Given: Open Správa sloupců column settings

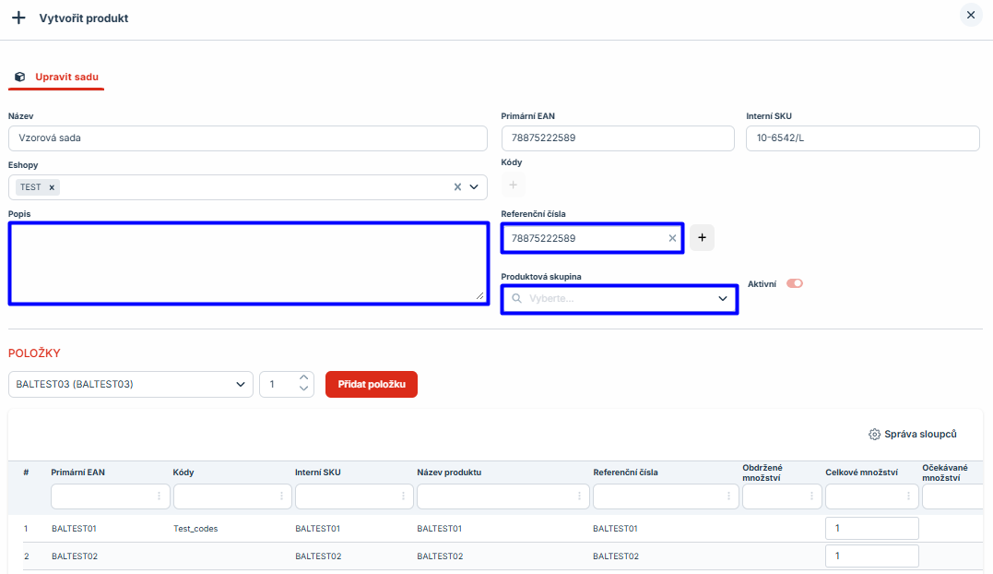Looking at the screenshot, I should 913,434.
